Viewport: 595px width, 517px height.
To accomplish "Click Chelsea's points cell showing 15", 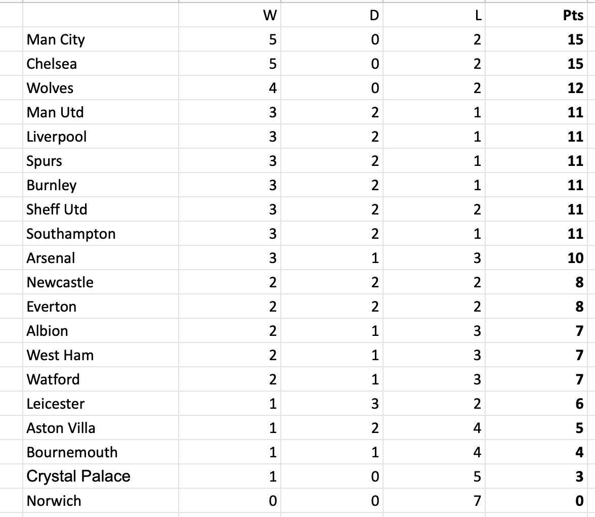I will tap(536, 63).
